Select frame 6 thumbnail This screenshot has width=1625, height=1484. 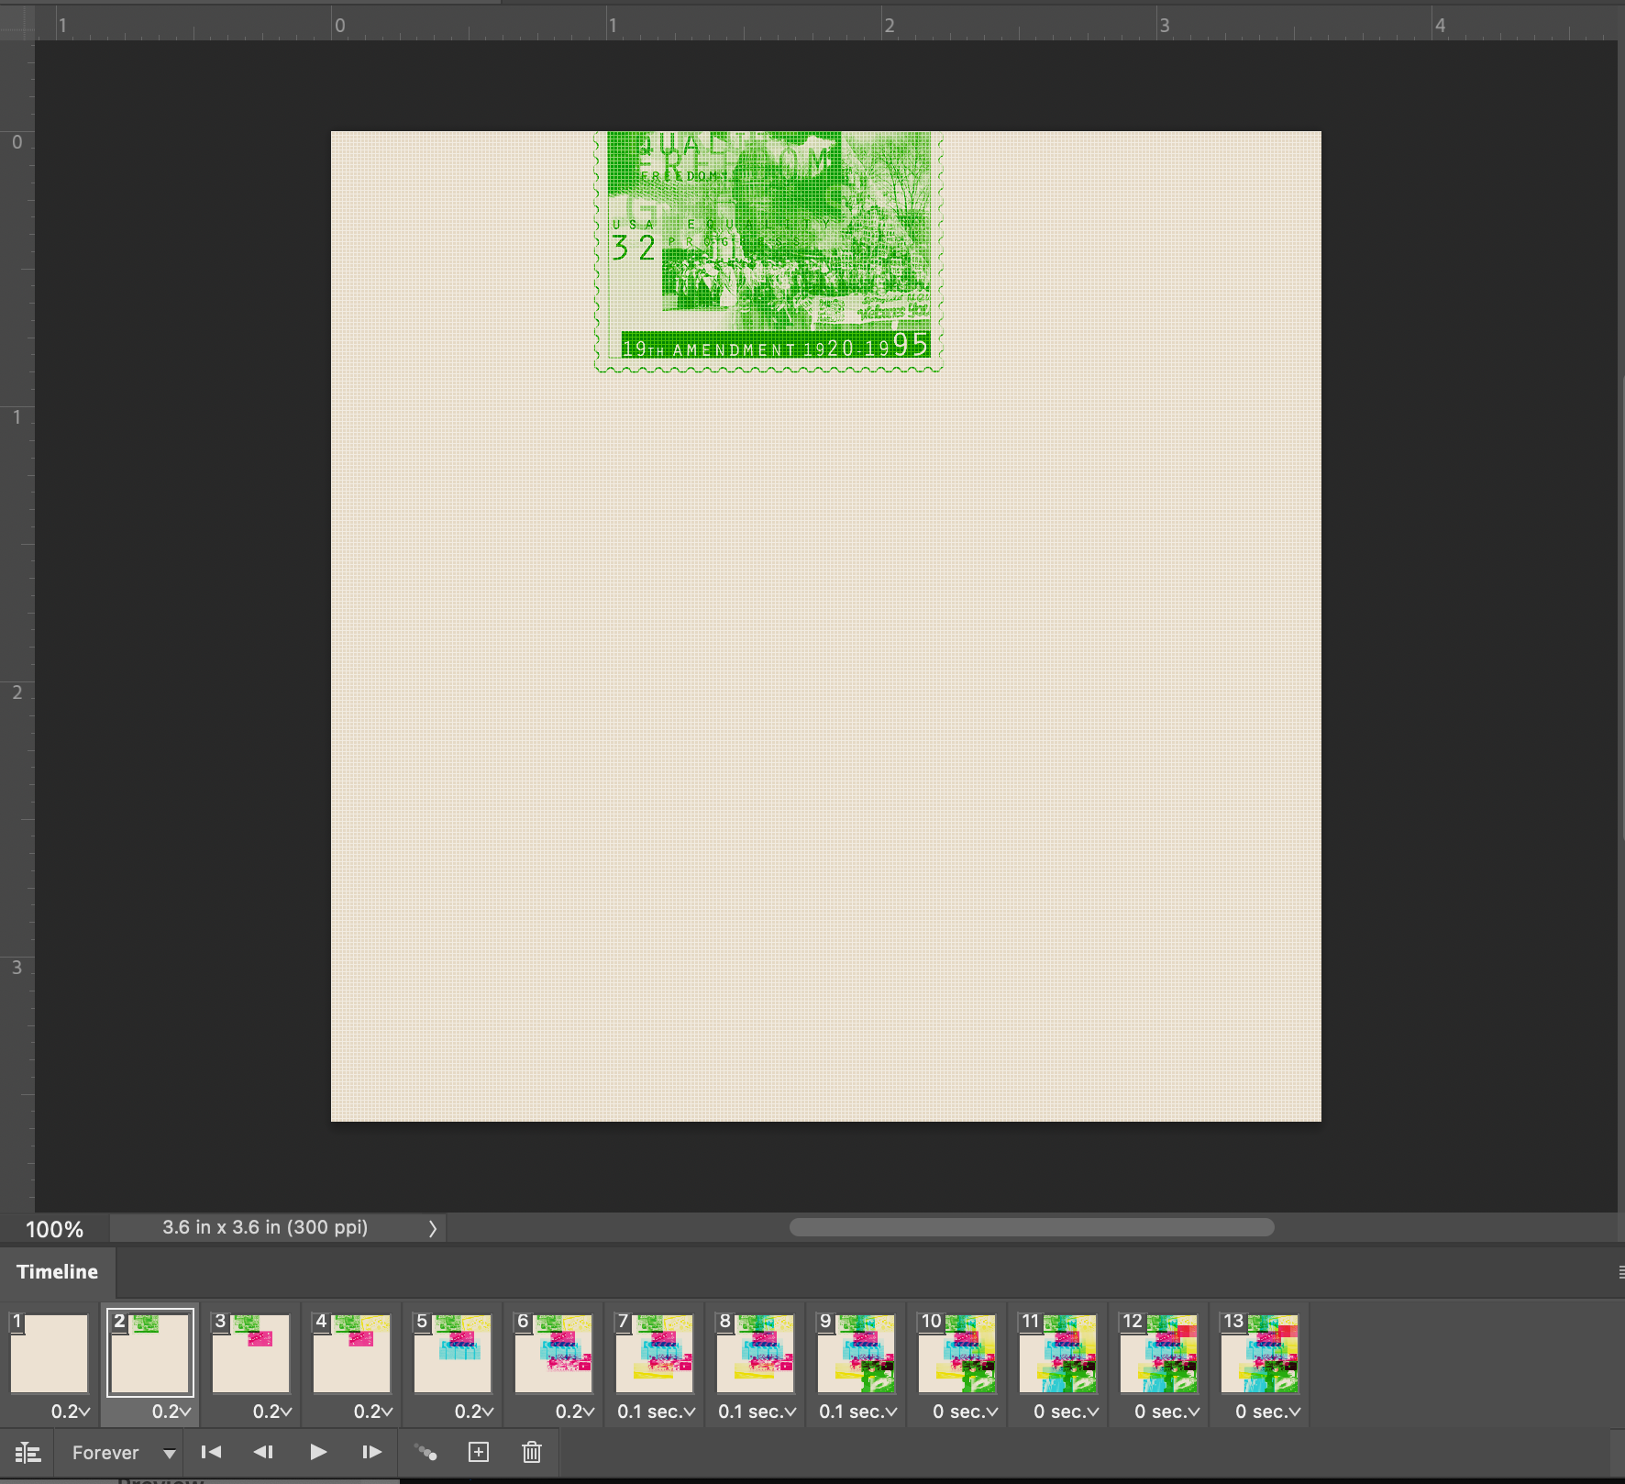[554, 1353]
